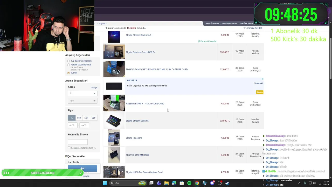The width and height of the screenshot is (332, 187).
Task: Select Tümü shopping option
Action: pos(68,73)
